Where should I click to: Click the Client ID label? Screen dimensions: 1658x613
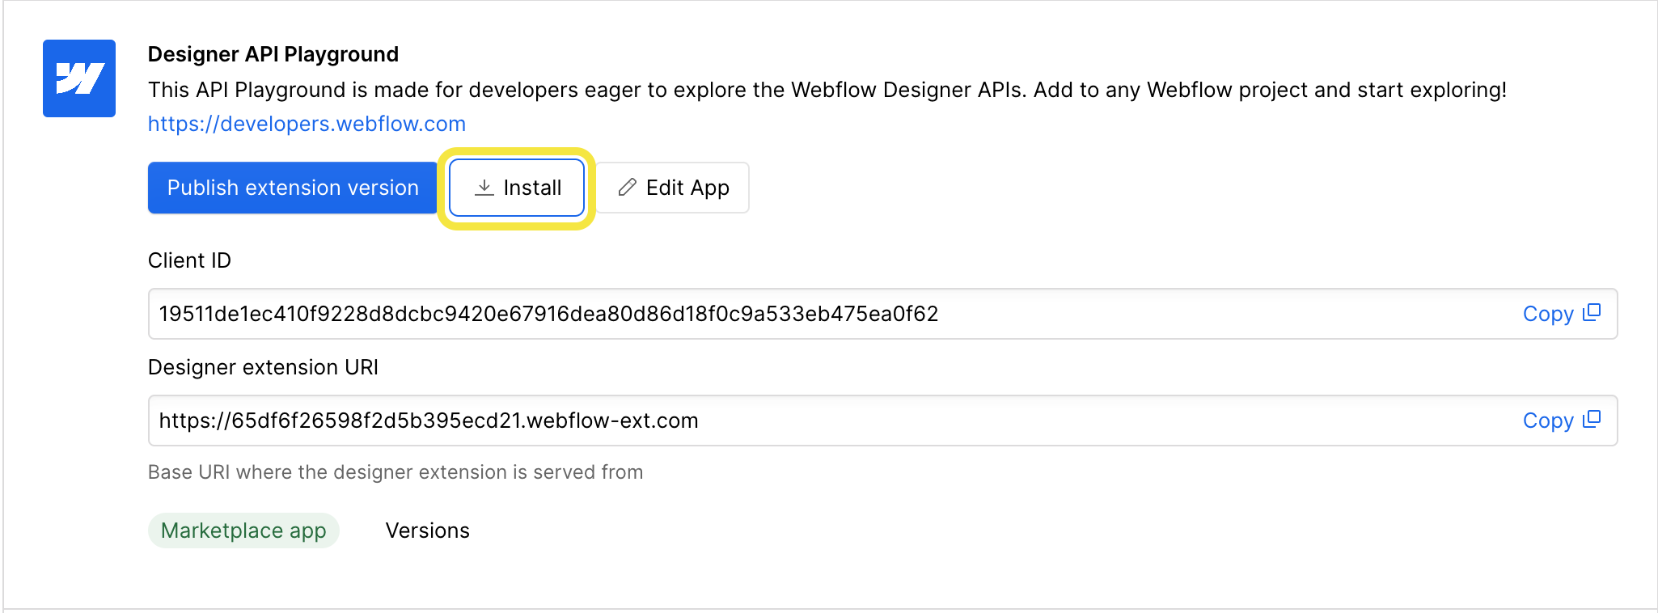click(189, 260)
